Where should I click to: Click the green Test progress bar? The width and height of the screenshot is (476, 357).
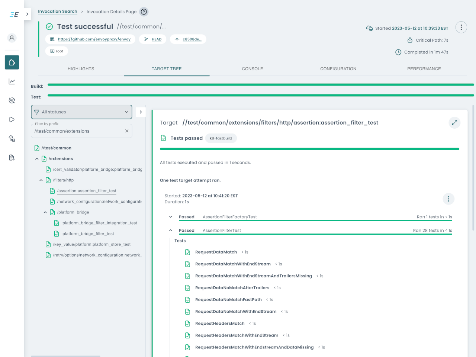click(260, 97)
